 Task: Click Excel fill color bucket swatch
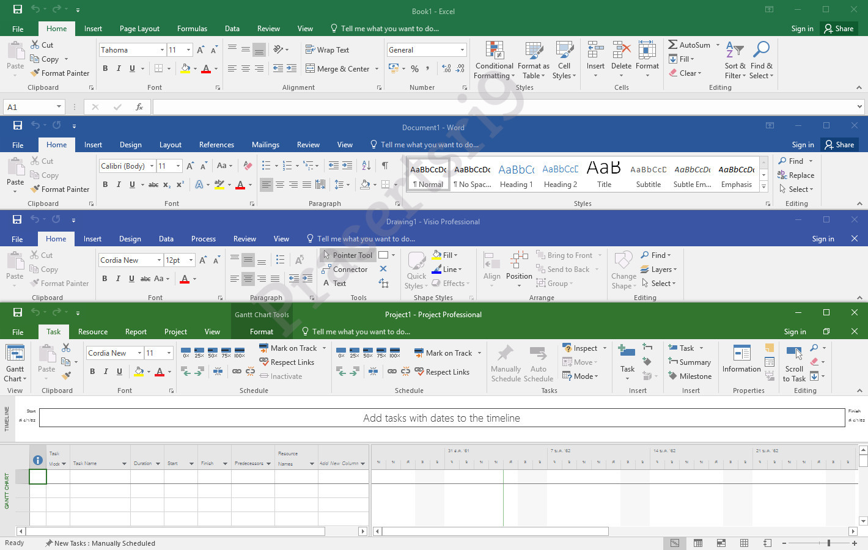click(185, 68)
